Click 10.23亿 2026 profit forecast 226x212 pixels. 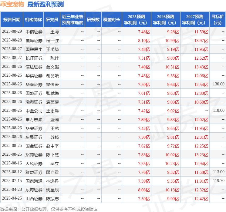(172, 164)
